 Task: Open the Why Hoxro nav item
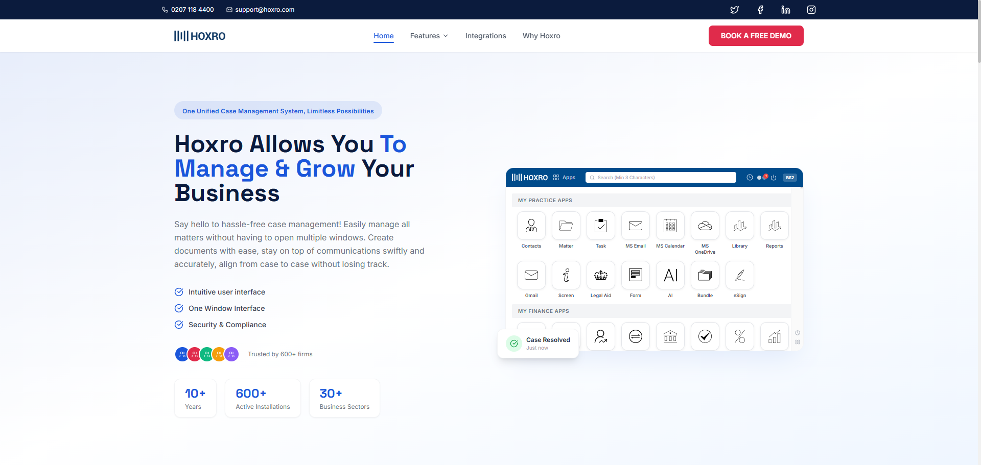(542, 36)
